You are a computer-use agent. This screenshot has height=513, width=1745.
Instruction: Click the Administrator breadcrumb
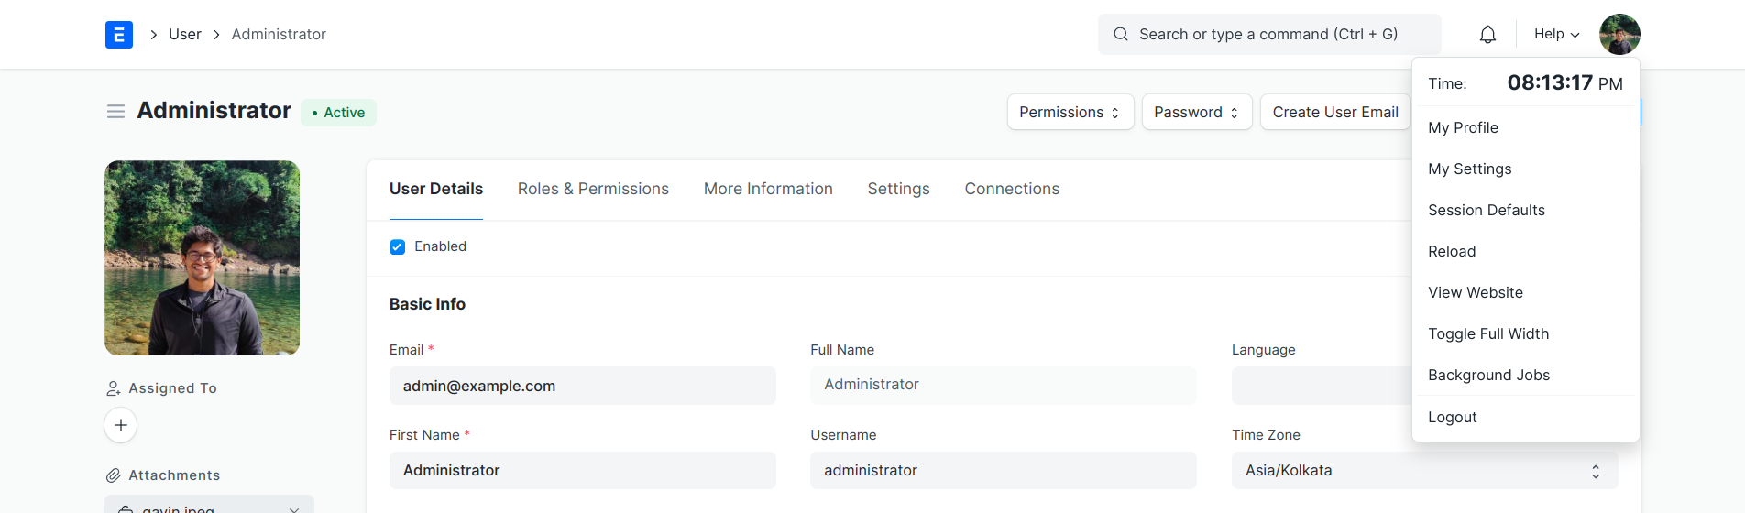click(279, 34)
